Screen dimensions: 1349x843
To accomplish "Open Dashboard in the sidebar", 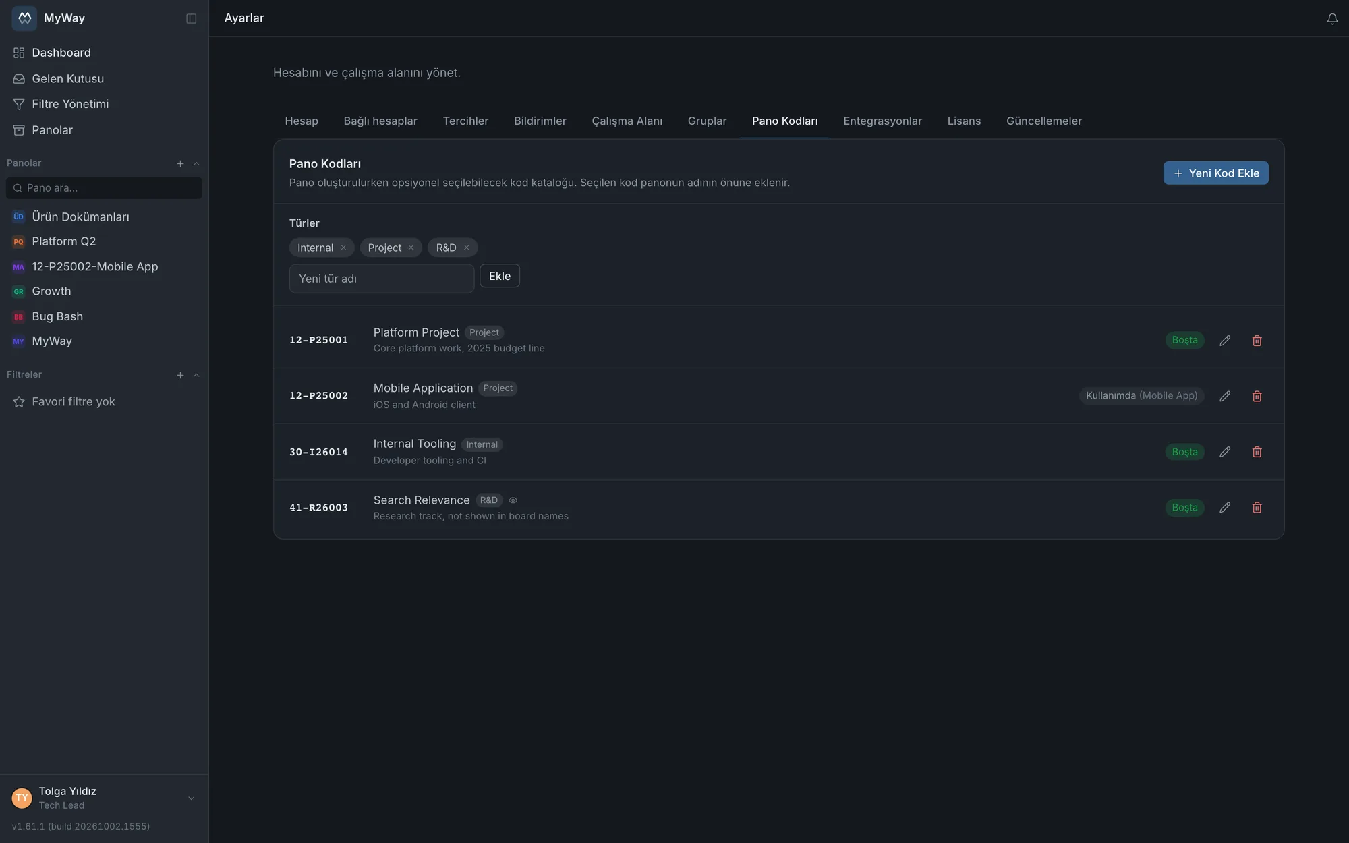I will click(104, 53).
